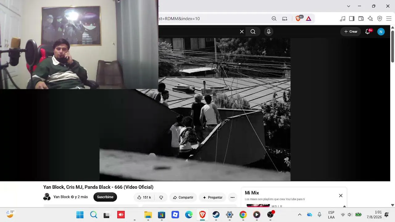This screenshot has width=395, height=222.
Task: Like the video with 151 k thumbs-up
Action: click(x=144, y=197)
